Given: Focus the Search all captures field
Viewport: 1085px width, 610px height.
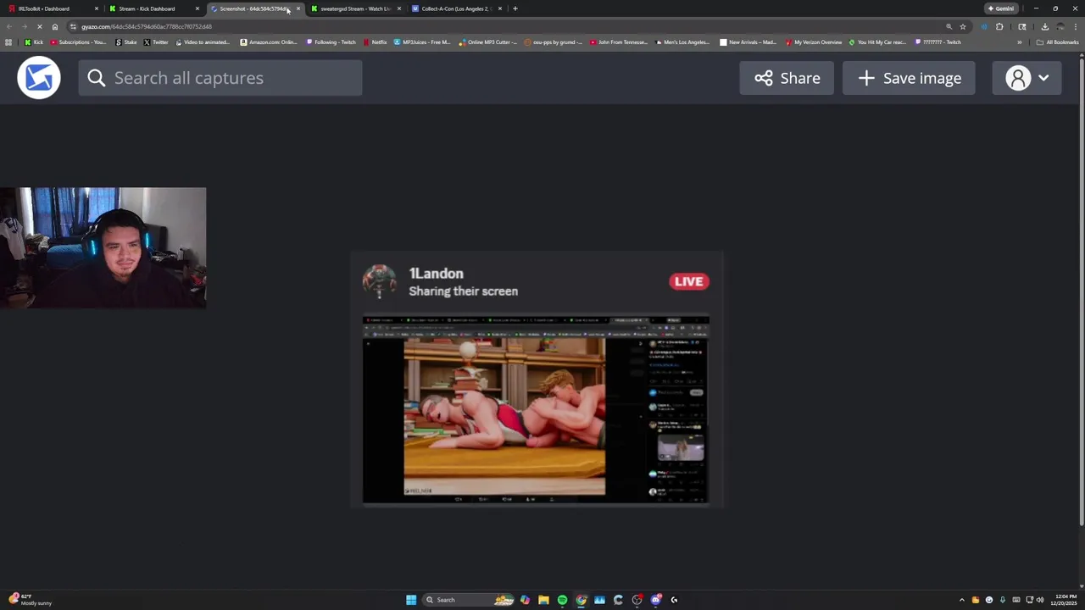Looking at the screenshot, I should click(x=220, y=78).
